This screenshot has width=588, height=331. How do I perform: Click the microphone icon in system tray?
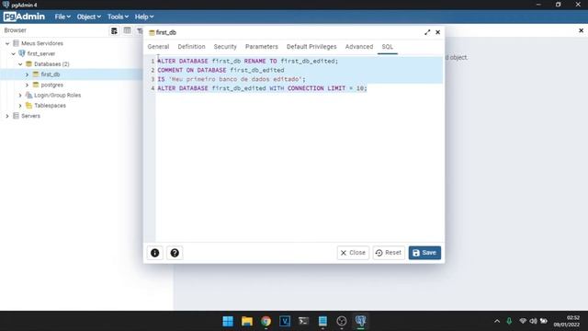click(x=509, y=321)
